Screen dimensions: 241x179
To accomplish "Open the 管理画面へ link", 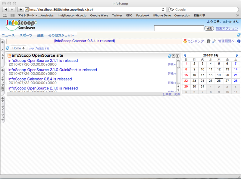I will pos(226,41).
